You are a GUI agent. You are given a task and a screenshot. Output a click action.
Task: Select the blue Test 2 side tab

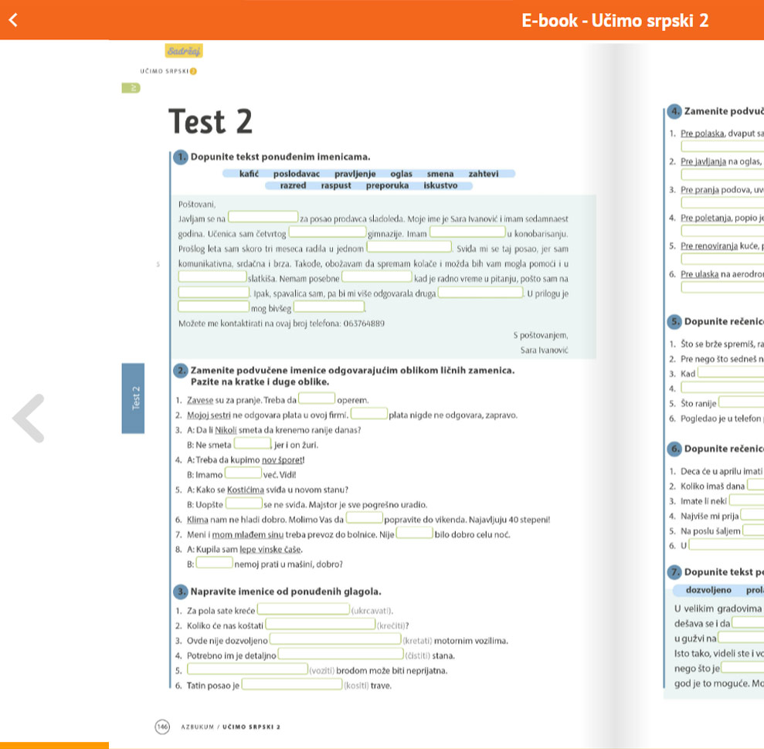point(135,398)
